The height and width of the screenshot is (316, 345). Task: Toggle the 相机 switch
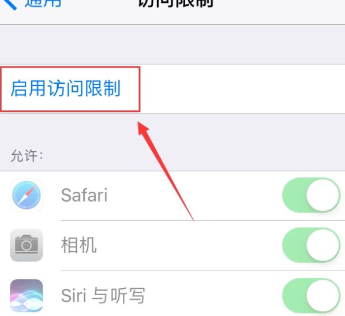(312, 246)
